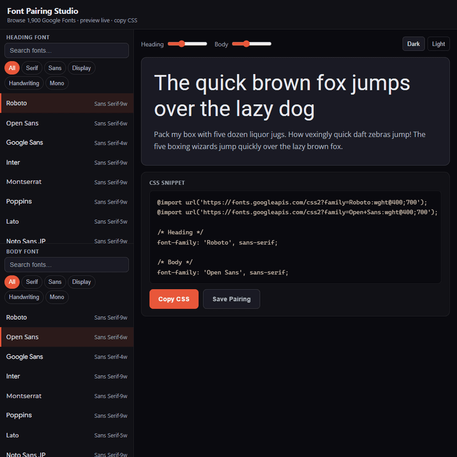Click the heading font search field
Screen dimensions: 457x457
(66, 50)
